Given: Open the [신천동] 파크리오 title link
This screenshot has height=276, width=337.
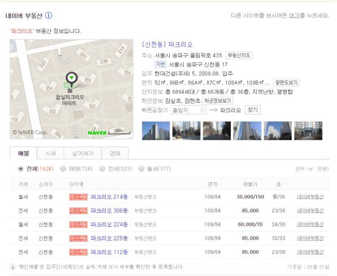Looking at the screenshot, I should (167, 44).
